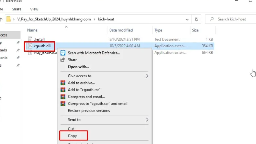Select the vray_BRDFSca file icon
Viewport: 256px width, 144px height.
click(x=30, y=53)
